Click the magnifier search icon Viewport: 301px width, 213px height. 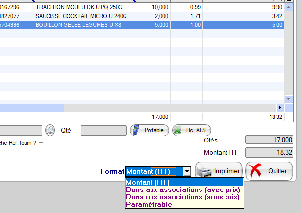(50, 130)
